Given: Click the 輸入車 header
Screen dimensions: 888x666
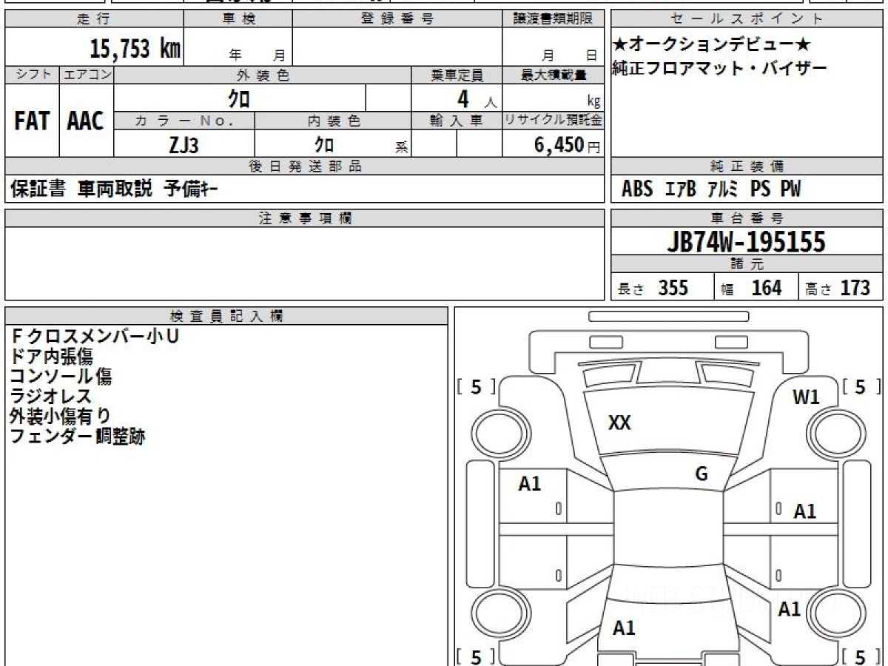Looking at the screenshot, I should (457, 121).
